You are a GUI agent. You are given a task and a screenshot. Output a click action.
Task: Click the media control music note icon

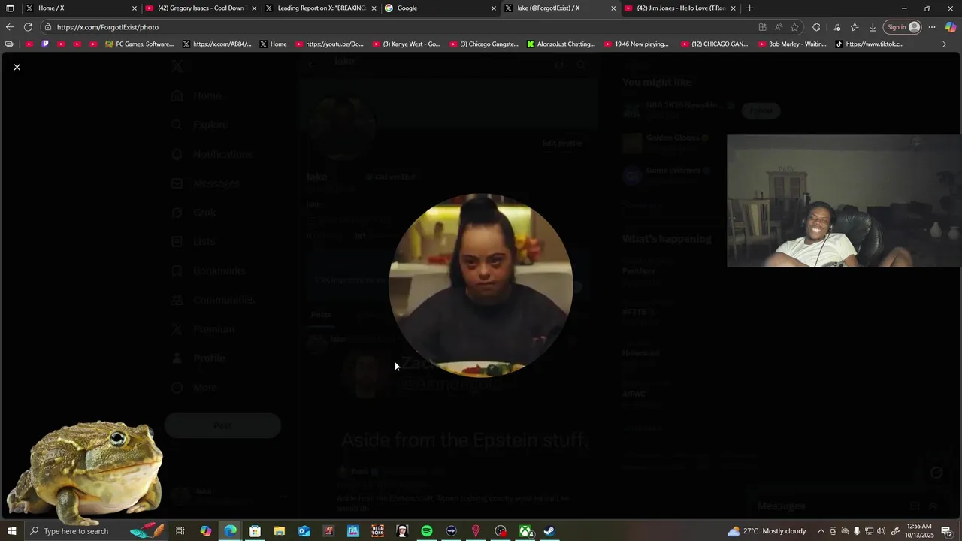click(837, 27)
